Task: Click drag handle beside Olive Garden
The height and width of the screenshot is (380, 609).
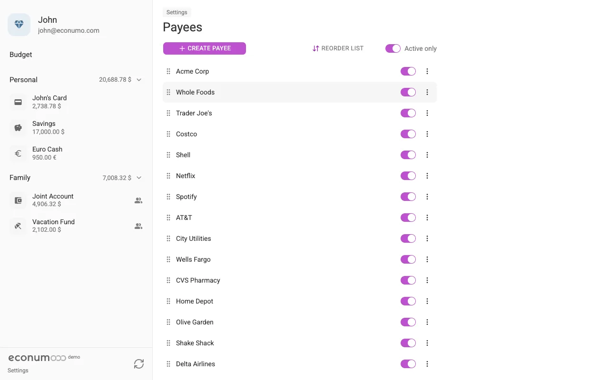Action: tap(168, 322)
